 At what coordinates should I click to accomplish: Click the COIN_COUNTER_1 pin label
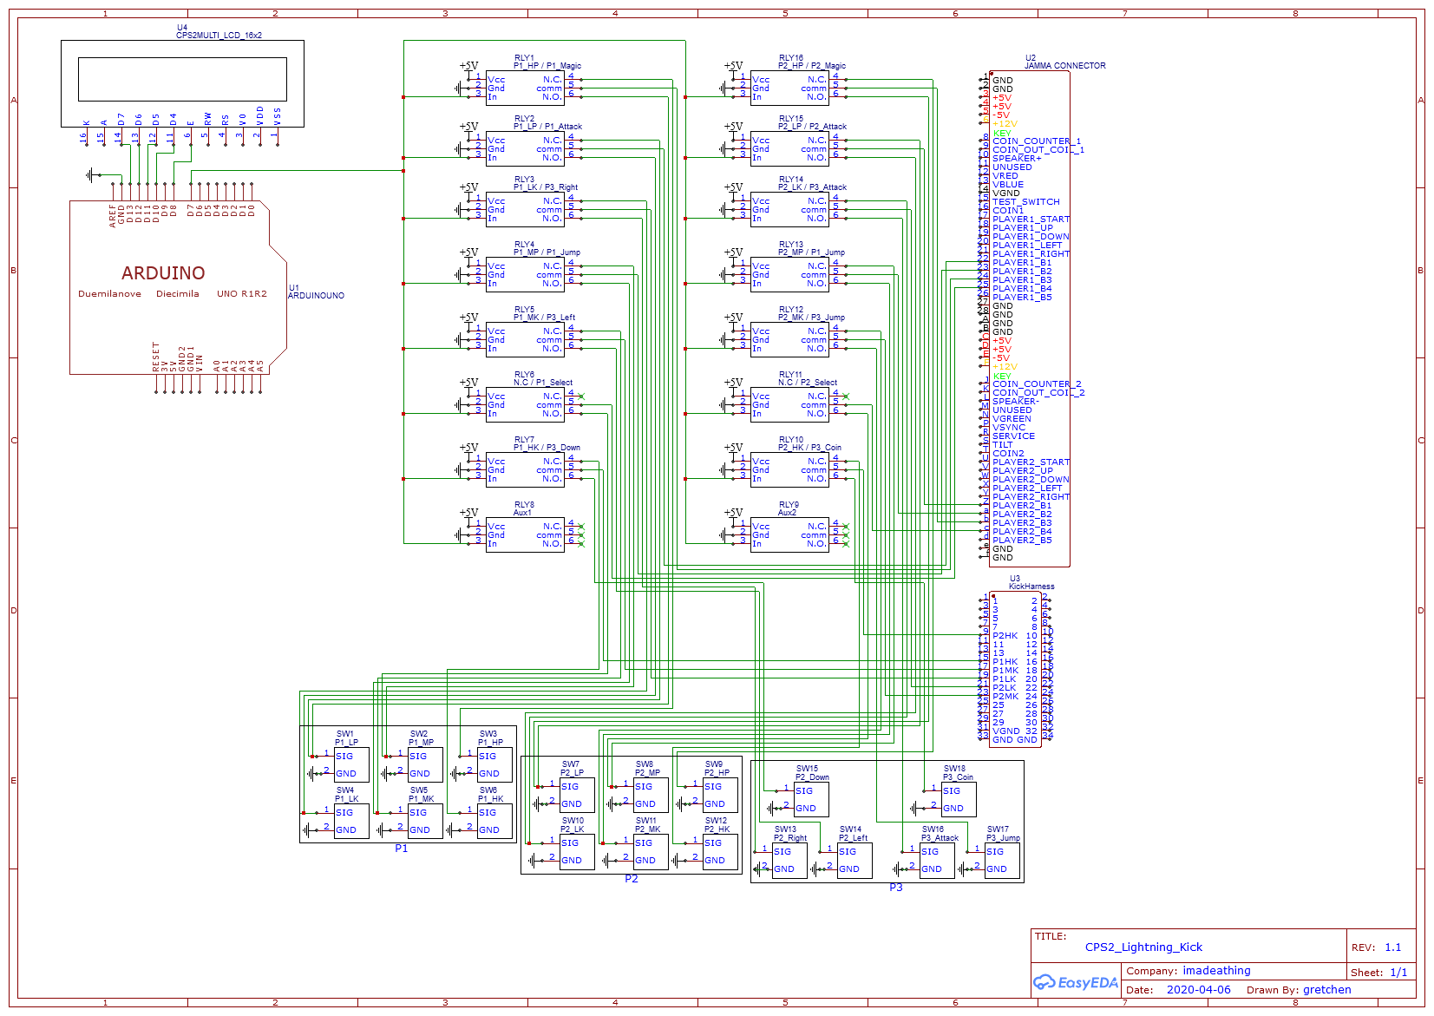coord(1037,141)
